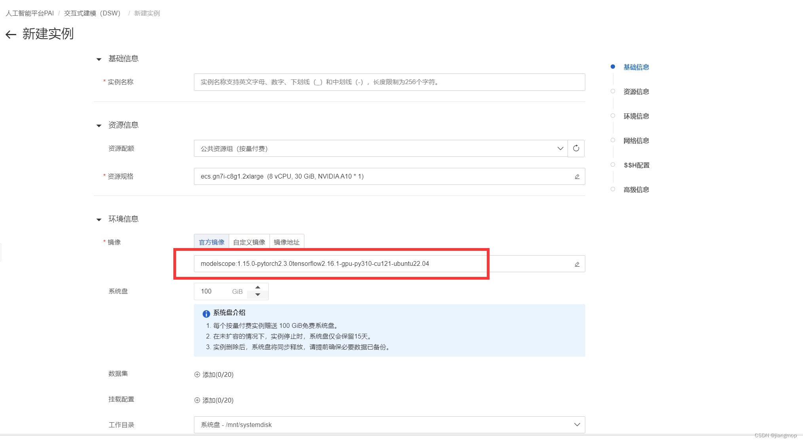Click the plus icon to add 数据集
Screen dimensions: 803x442
click(x=197, y=374)
